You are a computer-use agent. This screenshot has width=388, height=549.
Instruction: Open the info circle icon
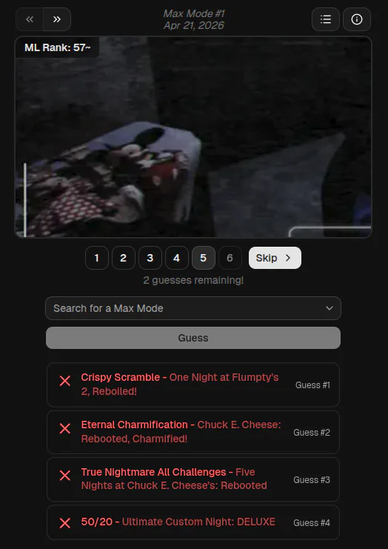coord(356,19)
